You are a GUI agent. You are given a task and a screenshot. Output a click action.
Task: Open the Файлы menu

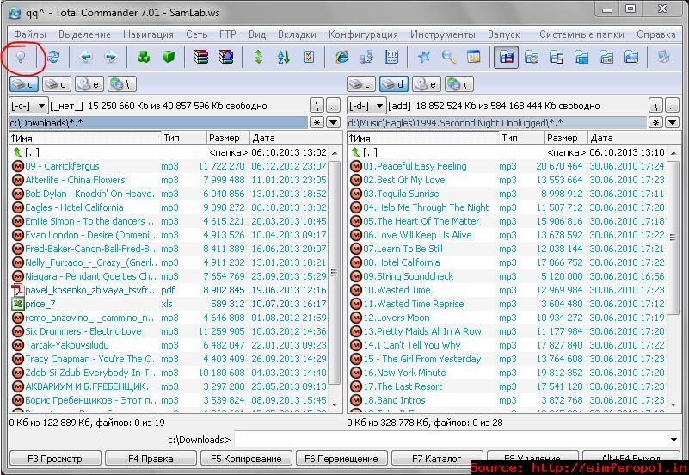tap(30, 34)
